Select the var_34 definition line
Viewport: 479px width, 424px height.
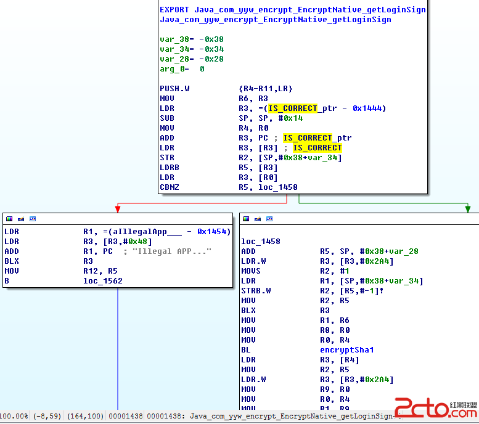click(192, 49)
